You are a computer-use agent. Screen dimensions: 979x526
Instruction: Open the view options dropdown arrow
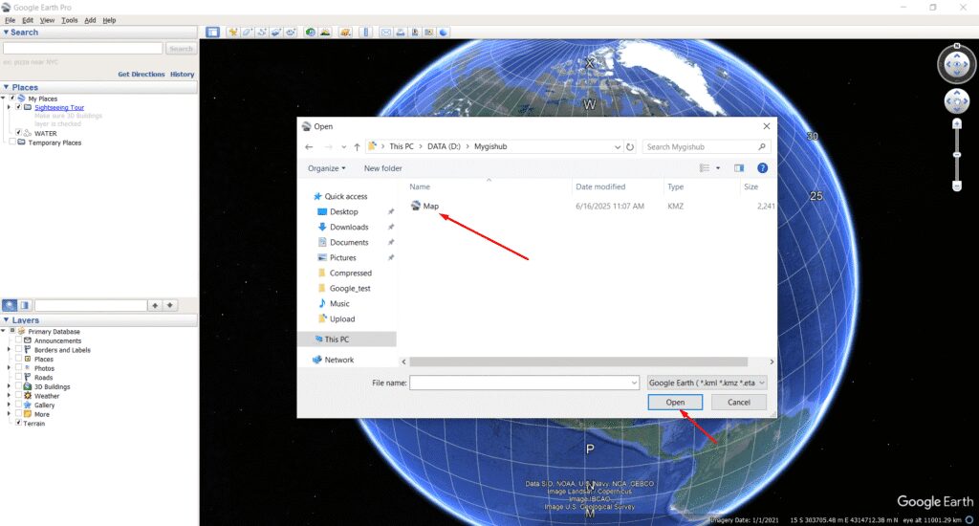coord(718,168)
